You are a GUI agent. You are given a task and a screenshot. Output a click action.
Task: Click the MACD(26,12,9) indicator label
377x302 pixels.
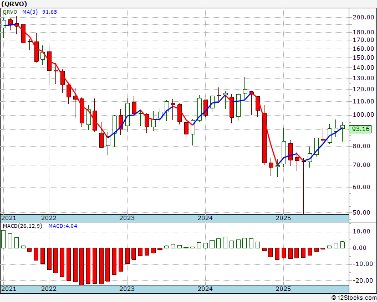pos(22,226)
